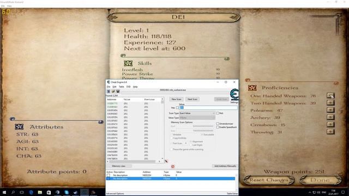Open Table Extras at Cheat Engine's bottom right
Screen dimensions: 349x196
(x=232, y=194)
